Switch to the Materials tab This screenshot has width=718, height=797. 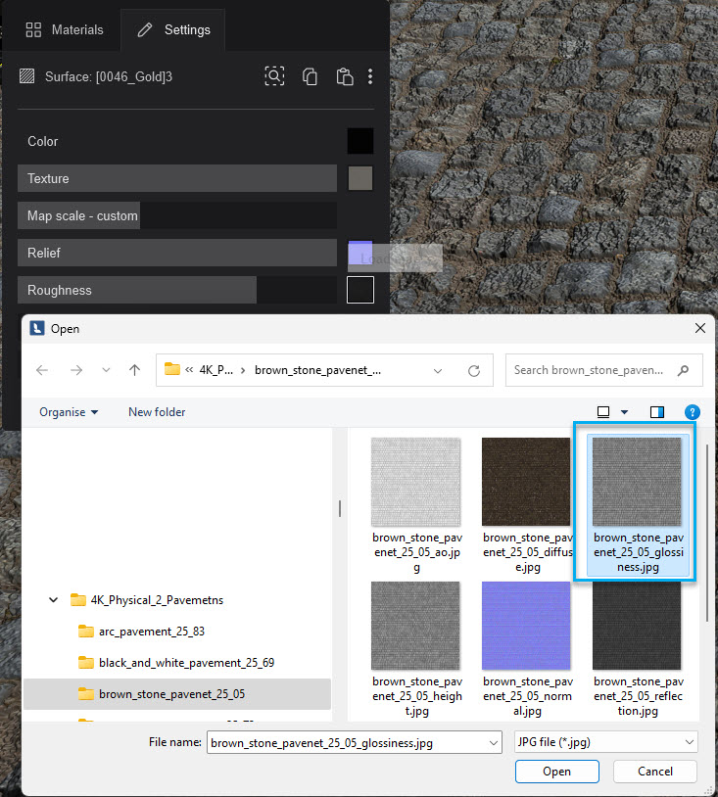point(65,29)
